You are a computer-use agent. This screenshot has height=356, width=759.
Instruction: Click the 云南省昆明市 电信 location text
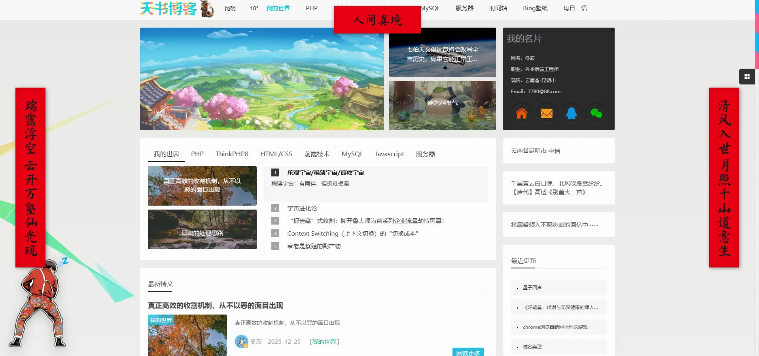pyautogui.click(x=536, y=150)
